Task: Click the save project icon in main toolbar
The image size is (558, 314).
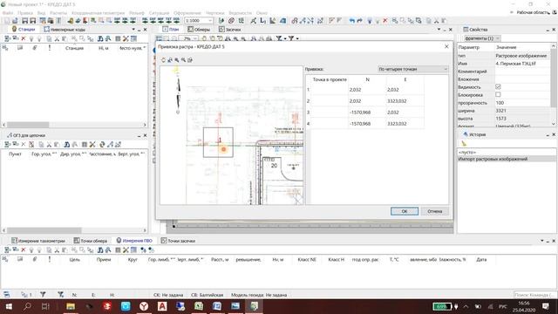Action: pos(25,21)
